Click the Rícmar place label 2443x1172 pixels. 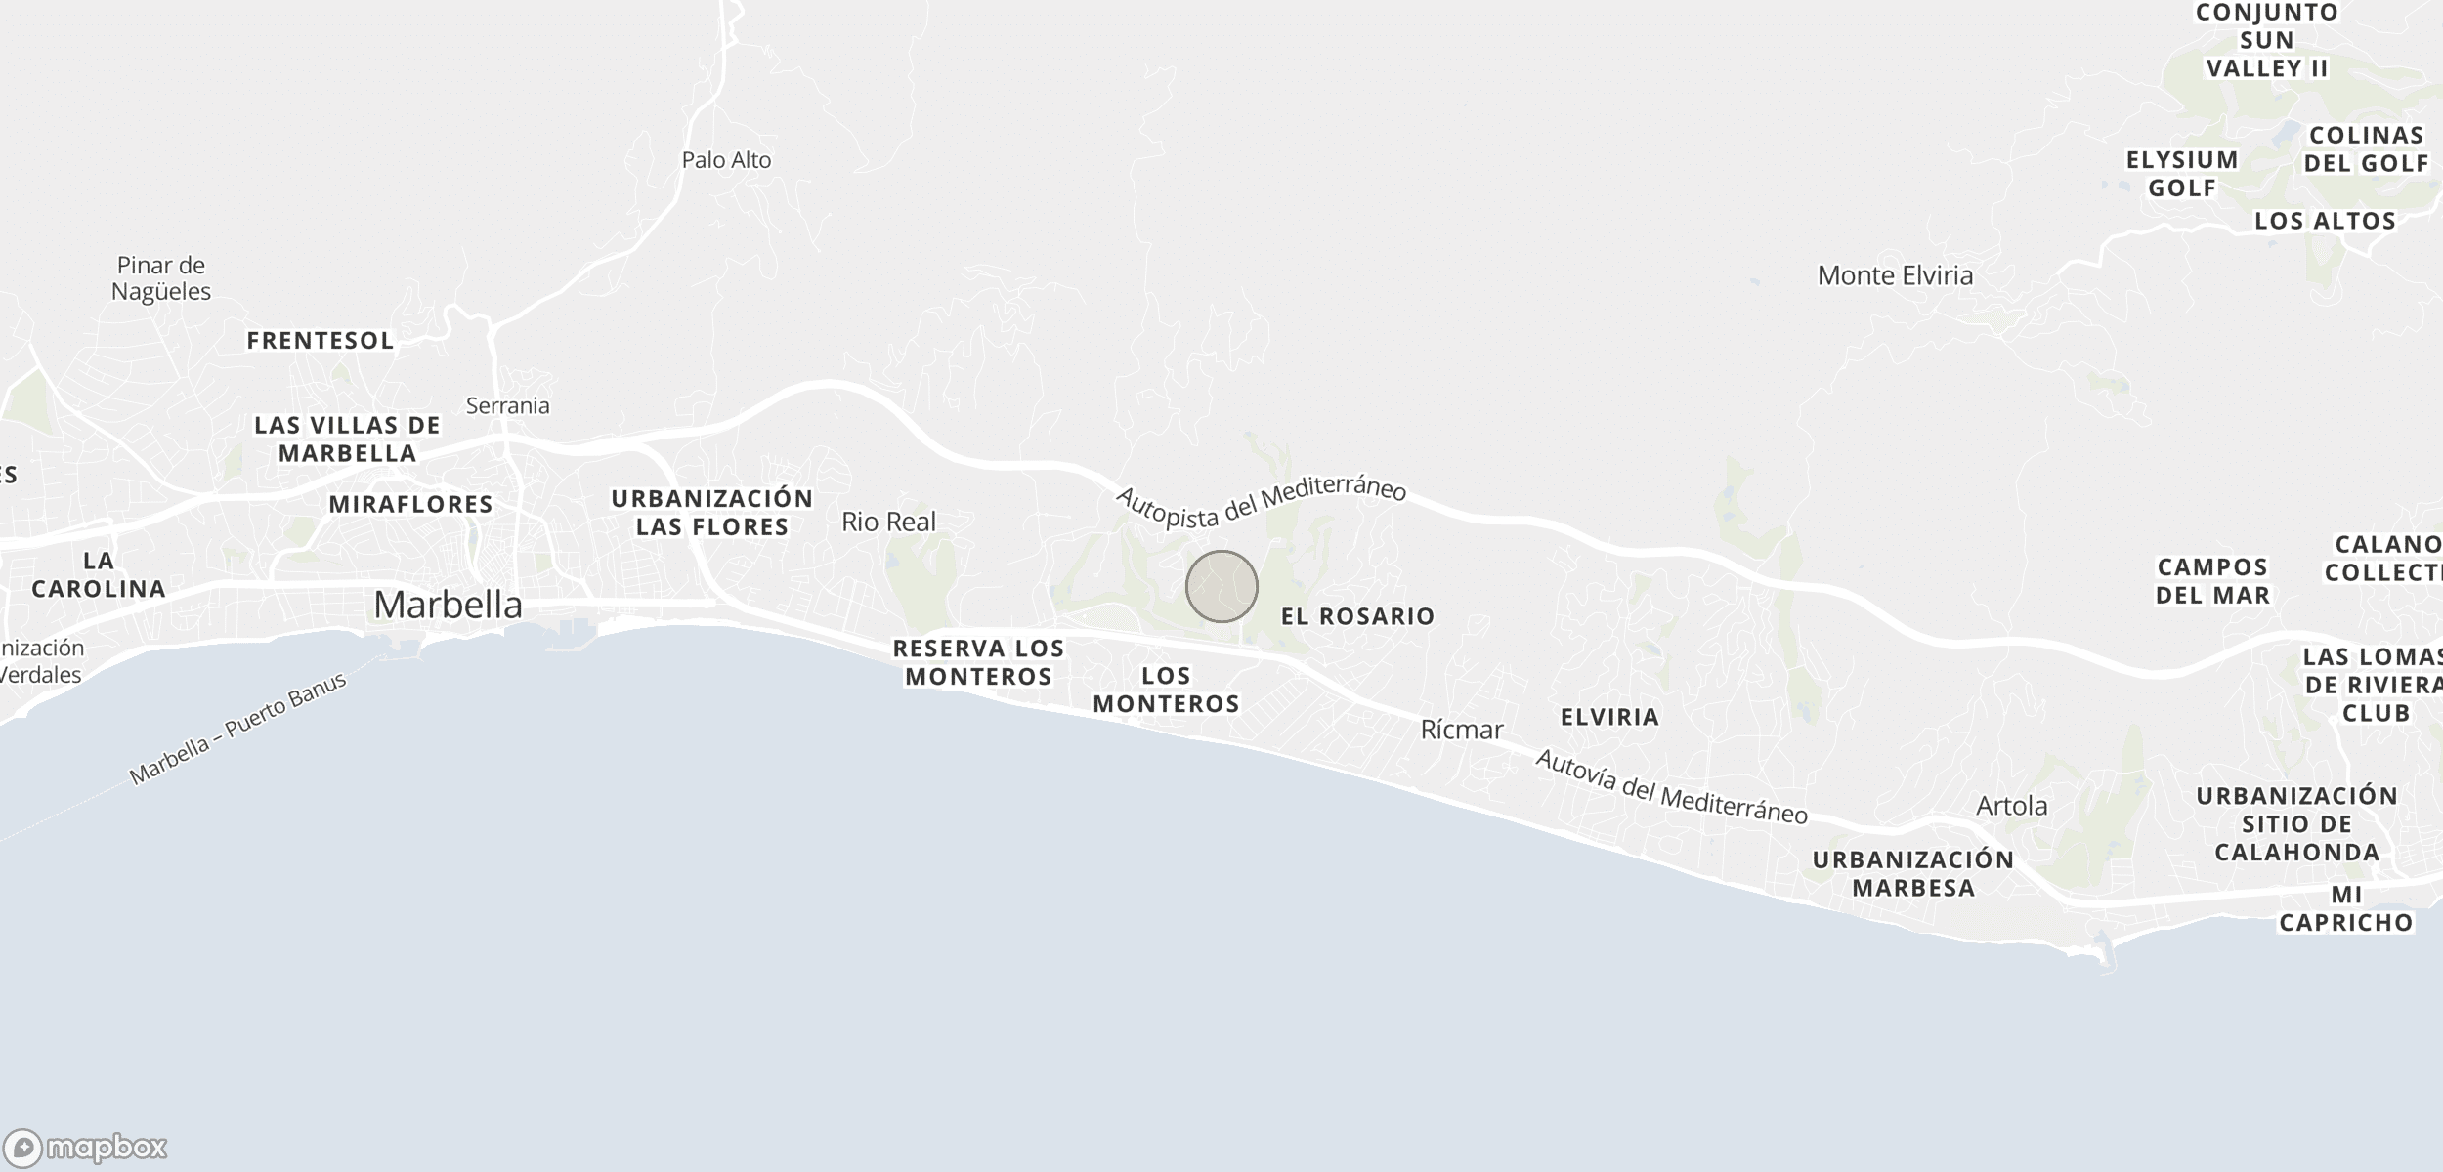click(x=1462, y=730)
